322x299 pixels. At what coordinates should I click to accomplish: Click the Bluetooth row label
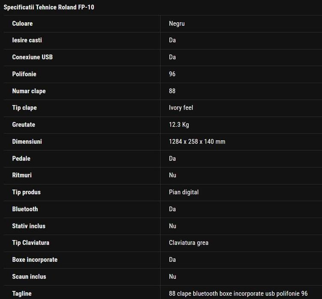point(25,209)
